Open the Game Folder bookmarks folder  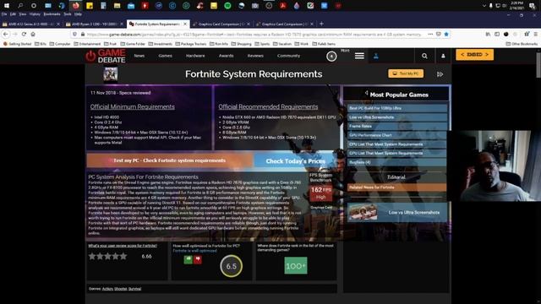point(133,44)
